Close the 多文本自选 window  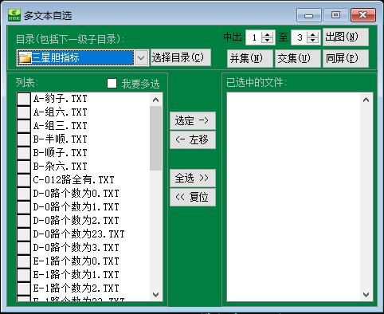363,15
